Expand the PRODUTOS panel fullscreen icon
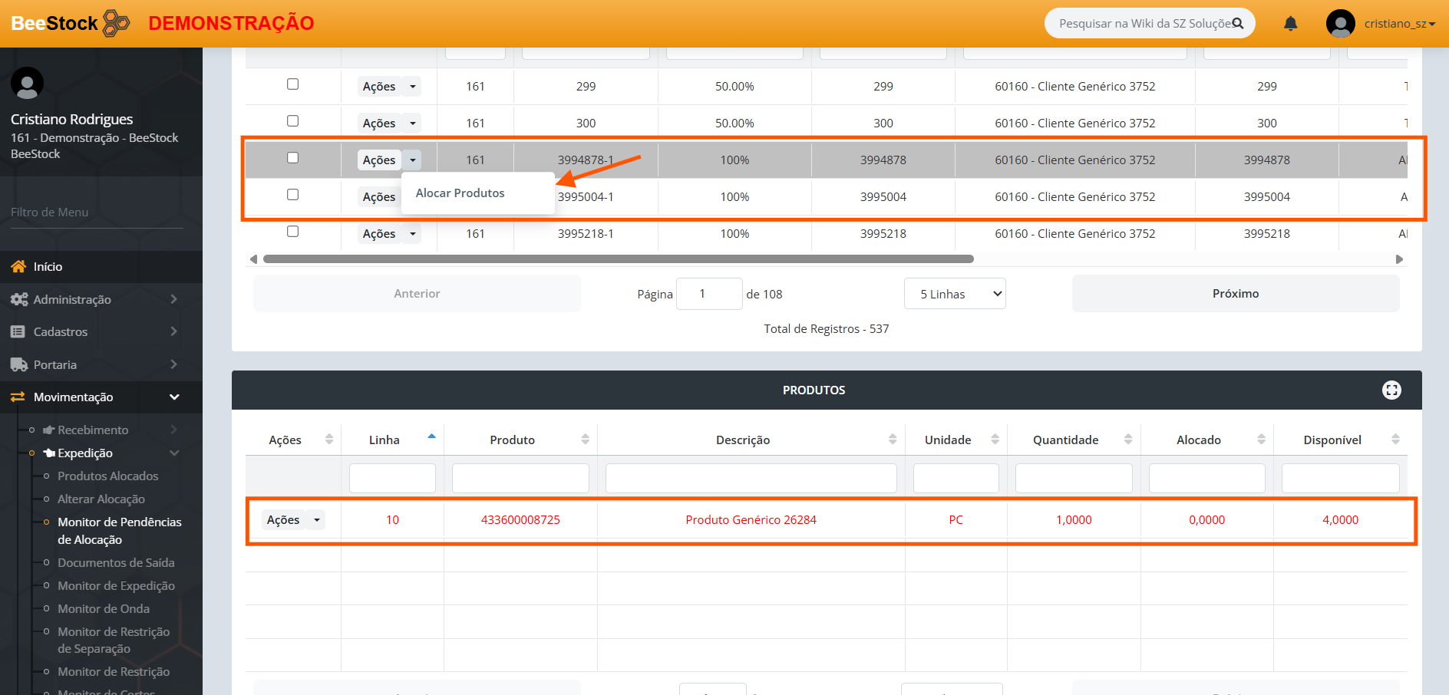The height and width of the screenshot is (695, 1449). 1391,390
